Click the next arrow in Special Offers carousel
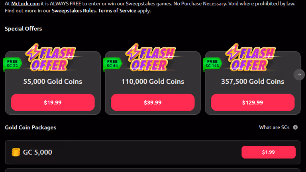The height and width of the screenshot is (172, 306). (x=299, y=74)
